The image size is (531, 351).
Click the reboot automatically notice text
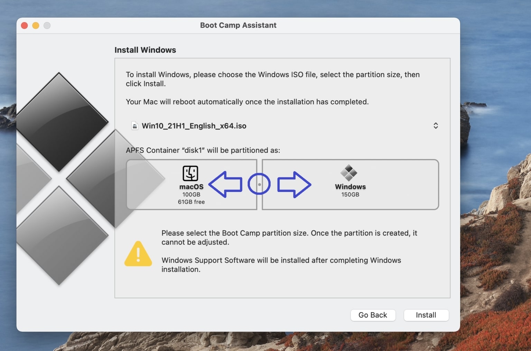(x=247, y=102)
